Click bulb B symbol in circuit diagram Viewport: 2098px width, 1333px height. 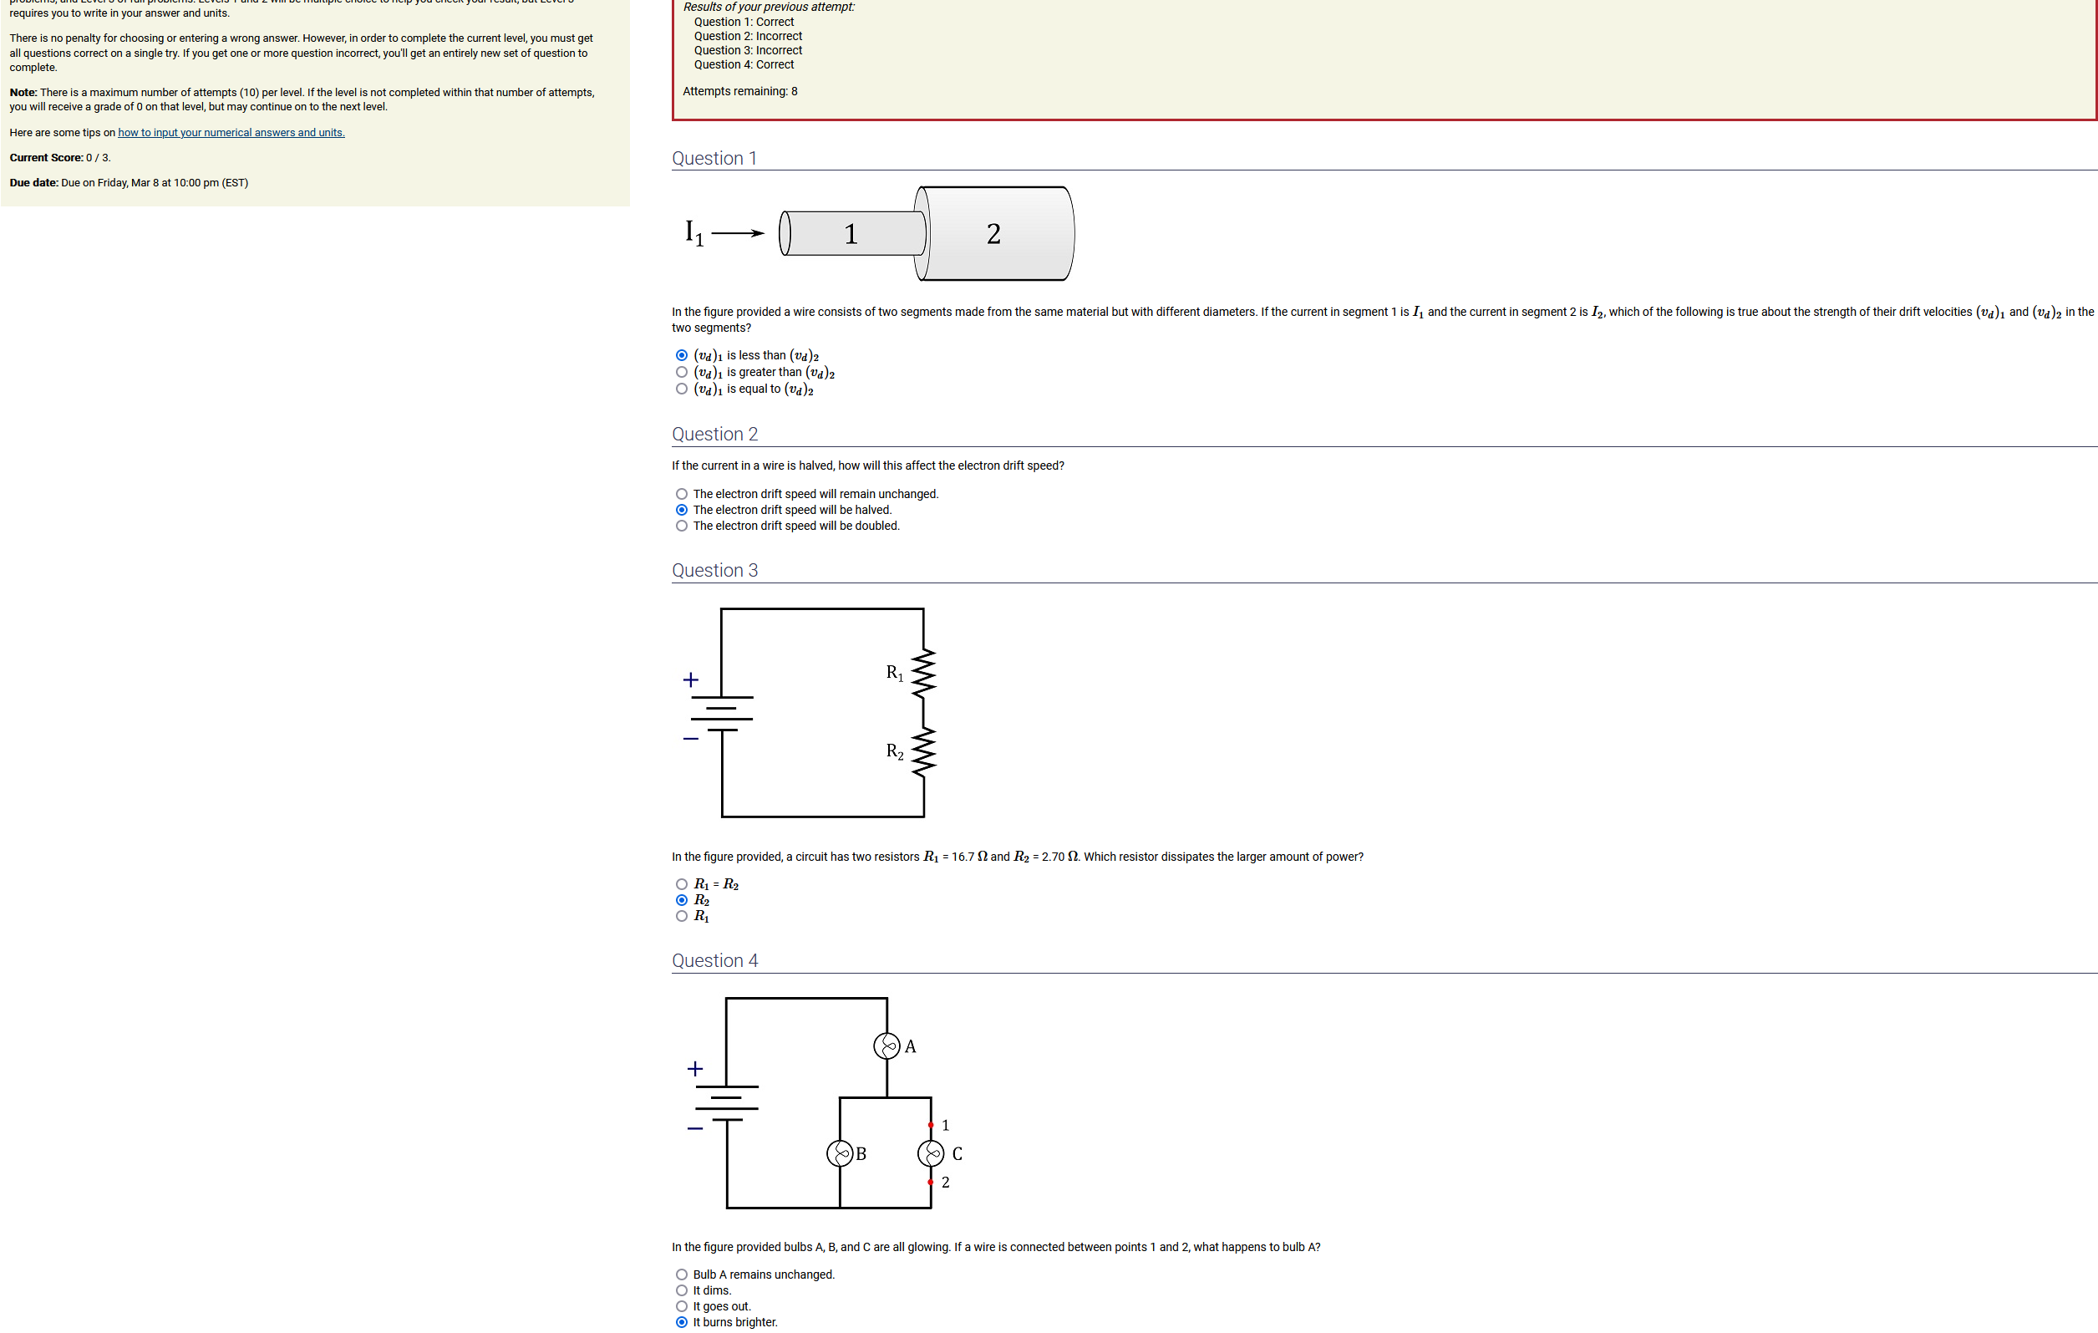[x=839, y=1153]
